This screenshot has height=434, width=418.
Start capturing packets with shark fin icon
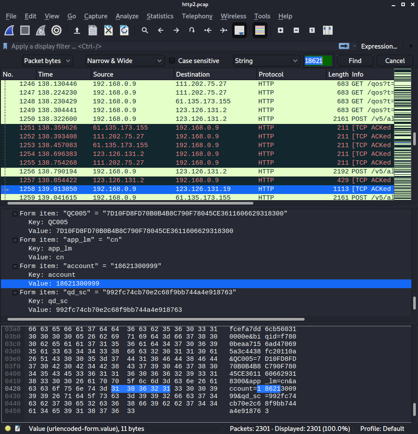point(9,31)
